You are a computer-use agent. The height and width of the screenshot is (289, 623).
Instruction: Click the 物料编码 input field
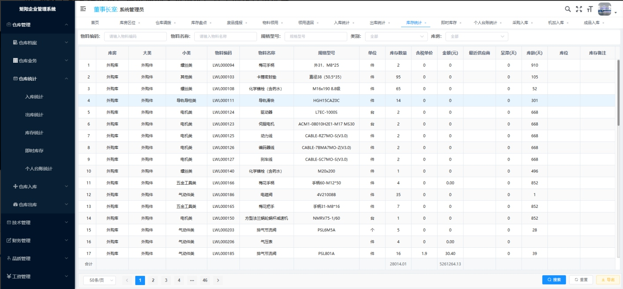point(135,36)
